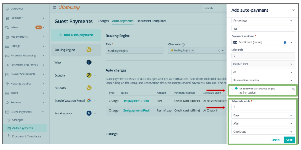The image size is (301, 150).
Task: Click the Hosting Quality icon
Action: pyautogui.click(x=7, y=84)
